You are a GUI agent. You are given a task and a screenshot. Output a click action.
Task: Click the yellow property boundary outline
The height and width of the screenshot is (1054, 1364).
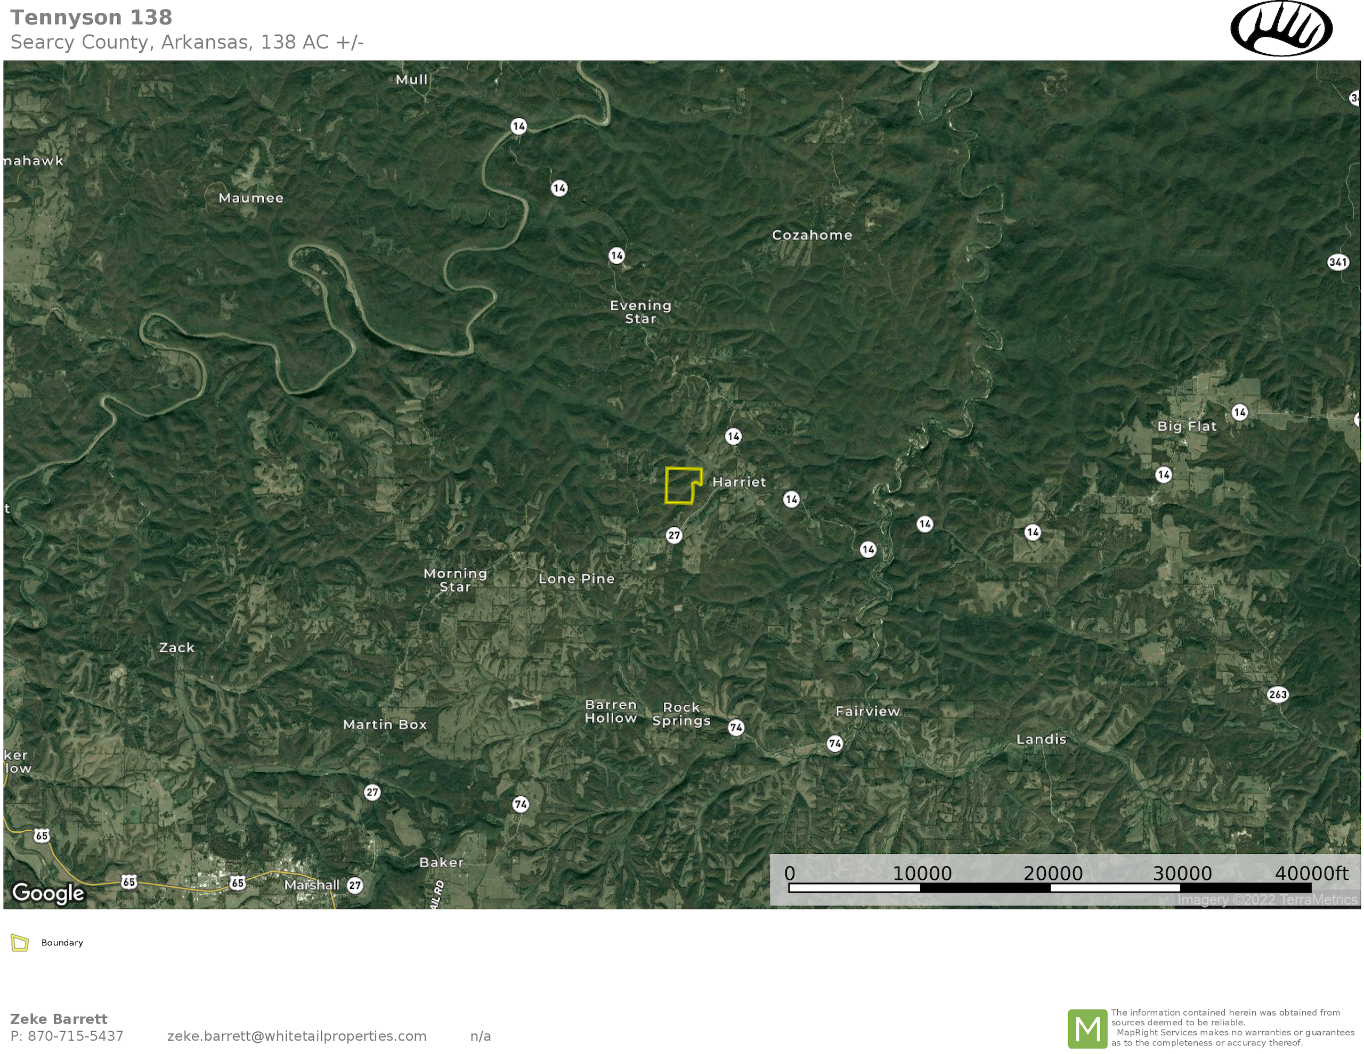tap(667, 487)
